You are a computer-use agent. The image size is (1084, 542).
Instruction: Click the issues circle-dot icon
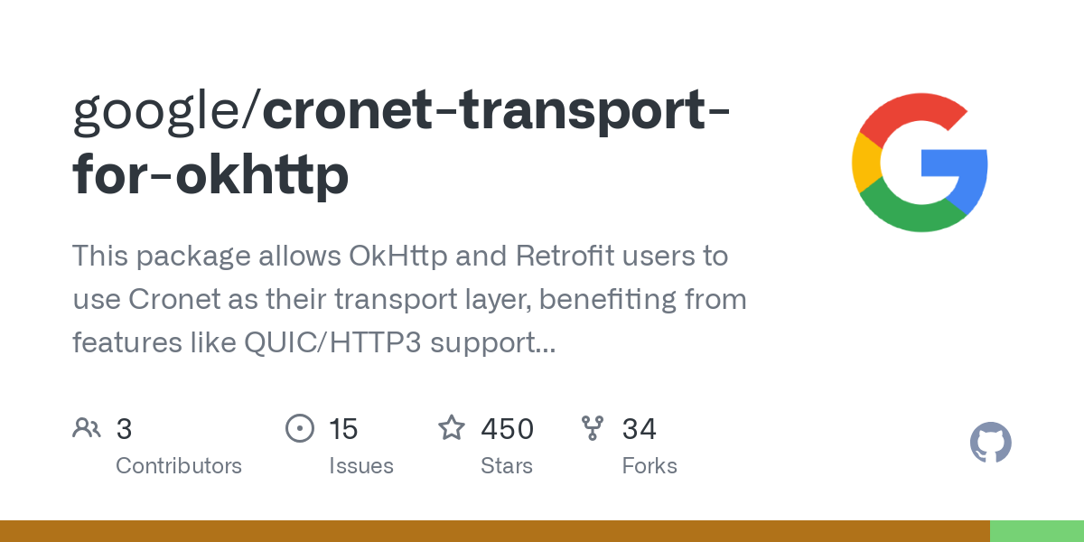[x=299, y=427]
